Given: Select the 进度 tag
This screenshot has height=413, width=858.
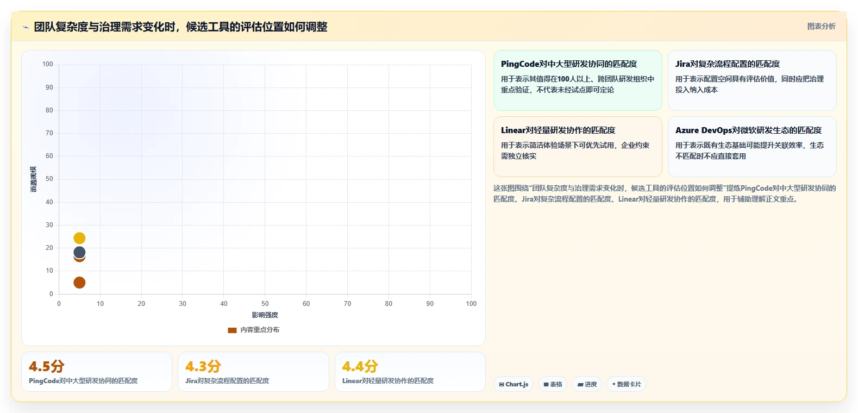Looking at the screenshot, I should coord(587,384).
